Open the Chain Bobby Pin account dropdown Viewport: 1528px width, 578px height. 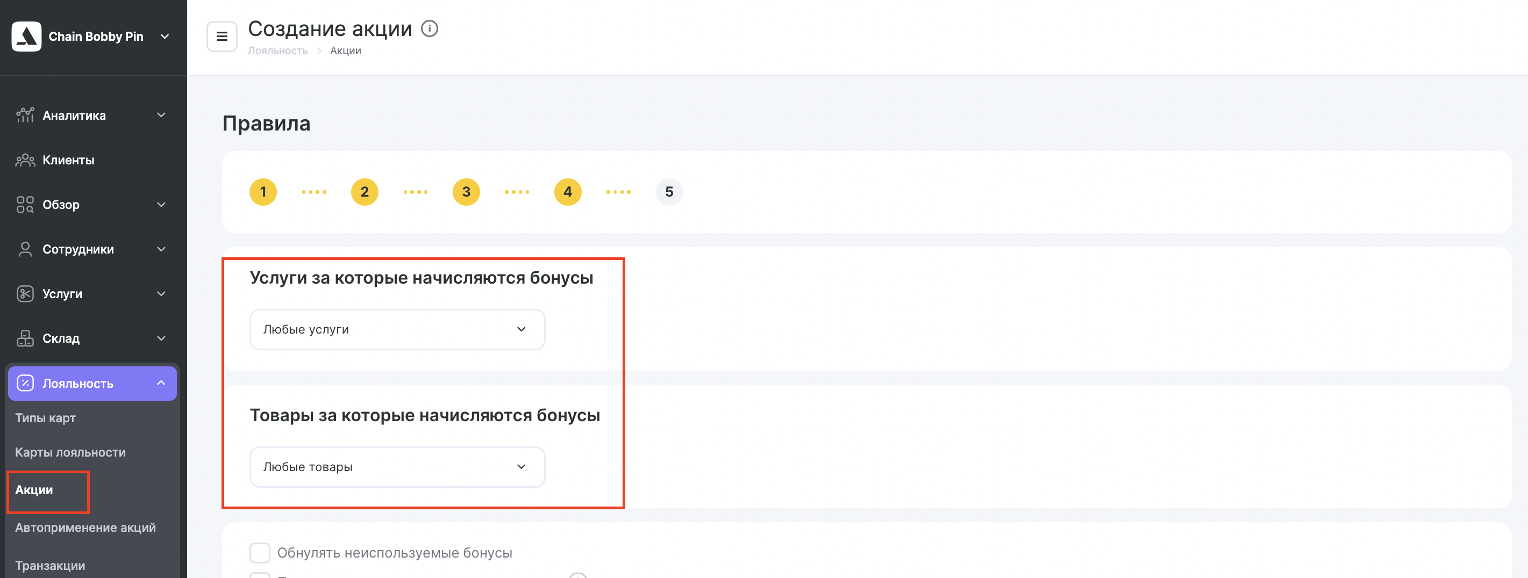point(165,37)
